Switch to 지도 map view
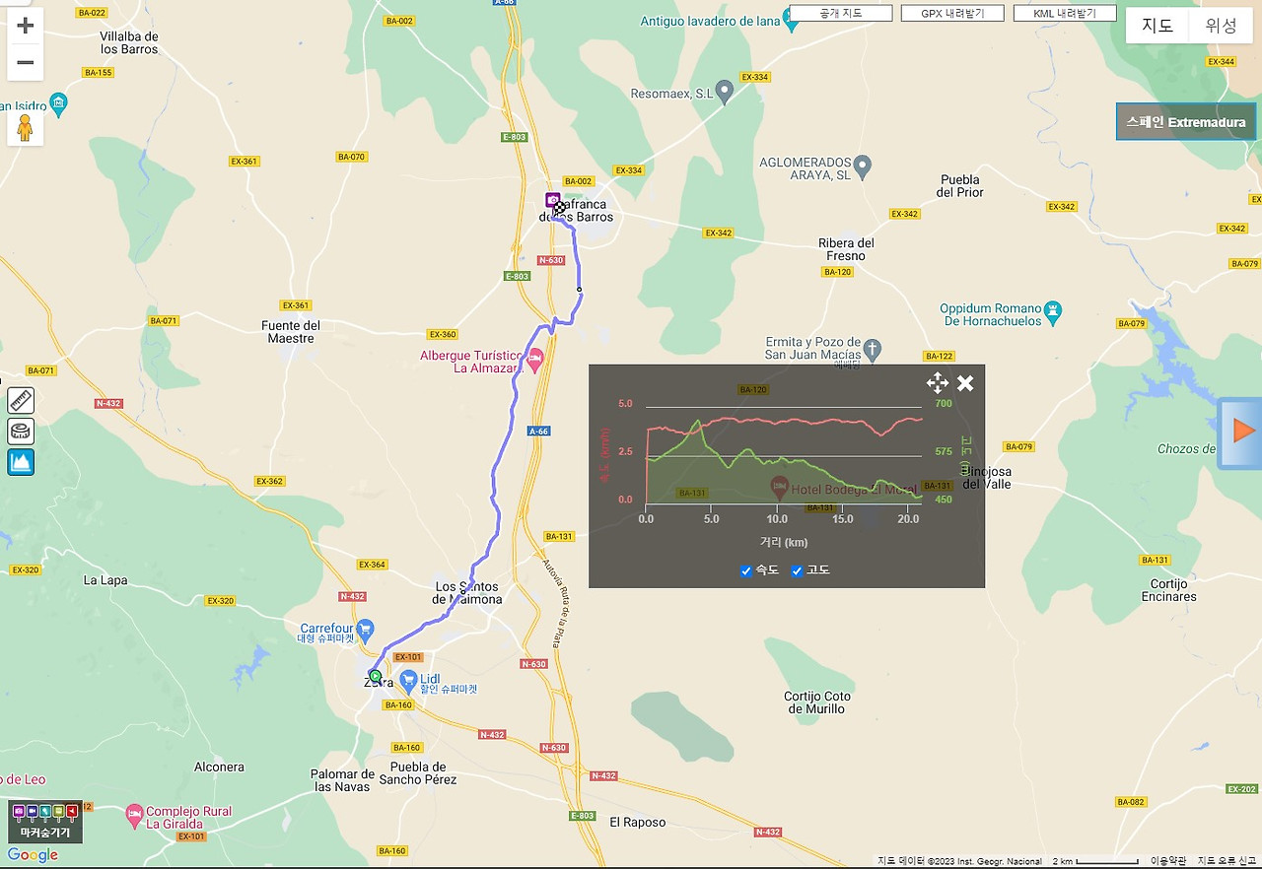Viewport: 1262px width, 869px height. pos(1157,26)
